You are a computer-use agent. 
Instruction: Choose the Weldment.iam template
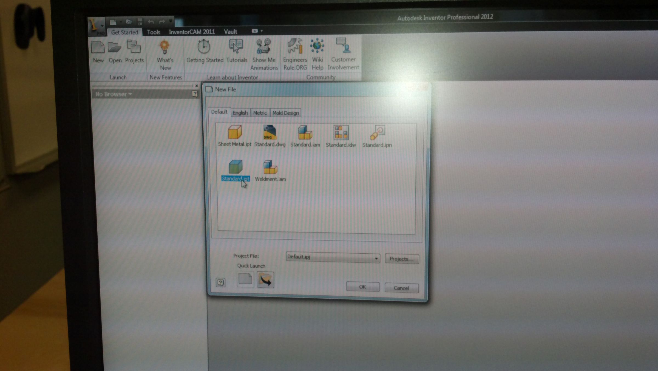[x=270, y=168]
